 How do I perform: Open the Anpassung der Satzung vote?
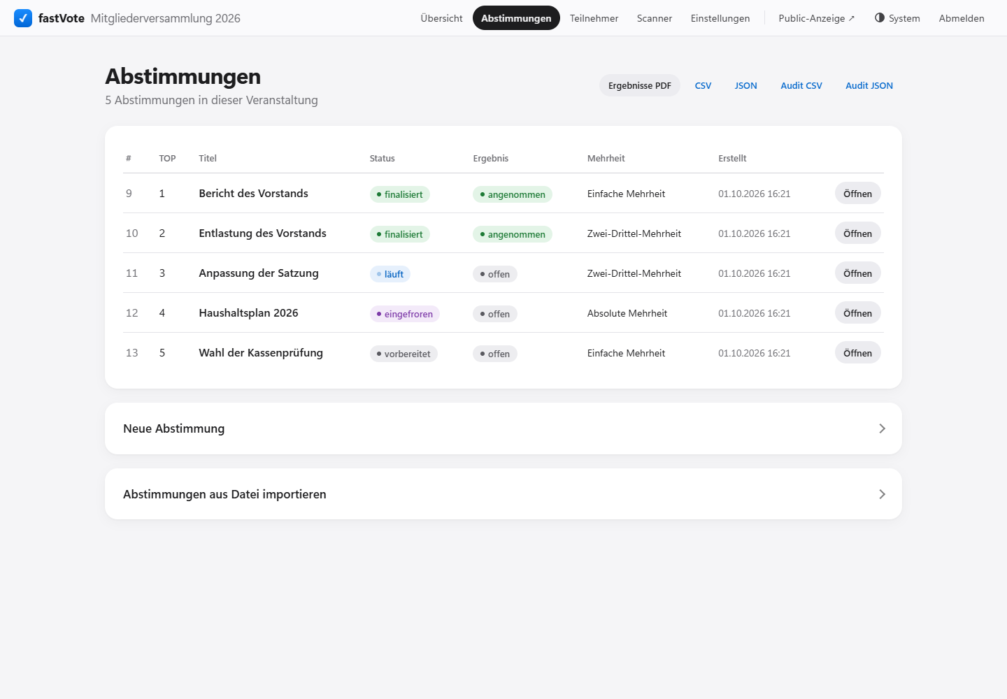pos(857,273)
